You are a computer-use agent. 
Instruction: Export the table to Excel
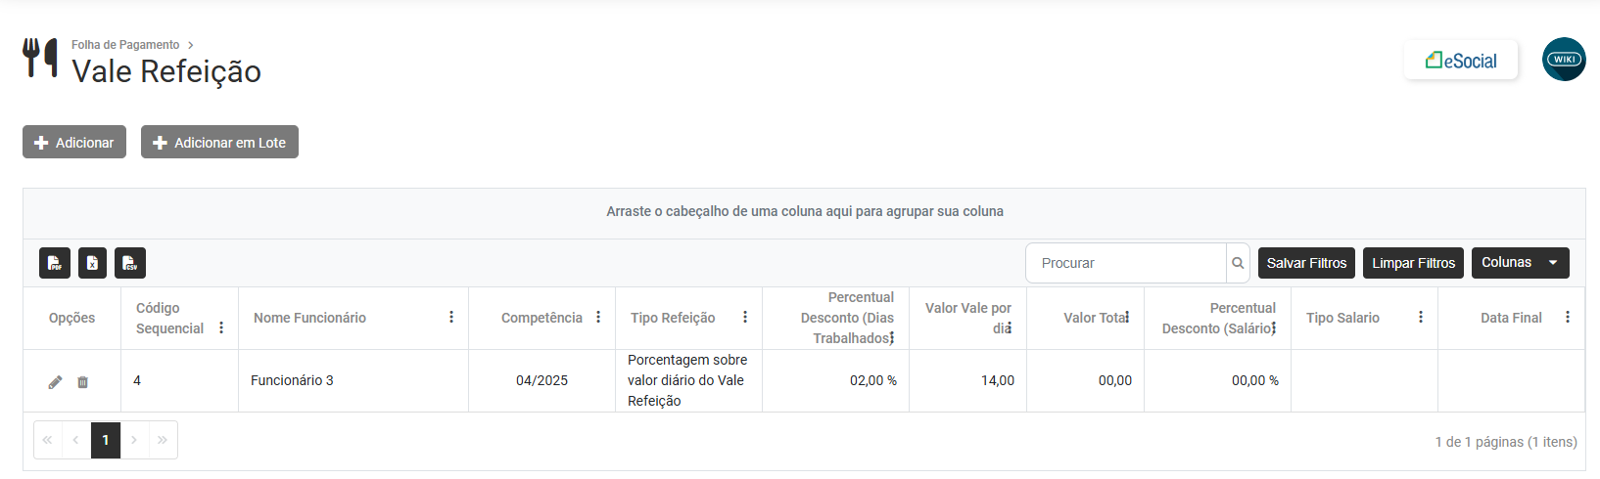click(92, 263)
